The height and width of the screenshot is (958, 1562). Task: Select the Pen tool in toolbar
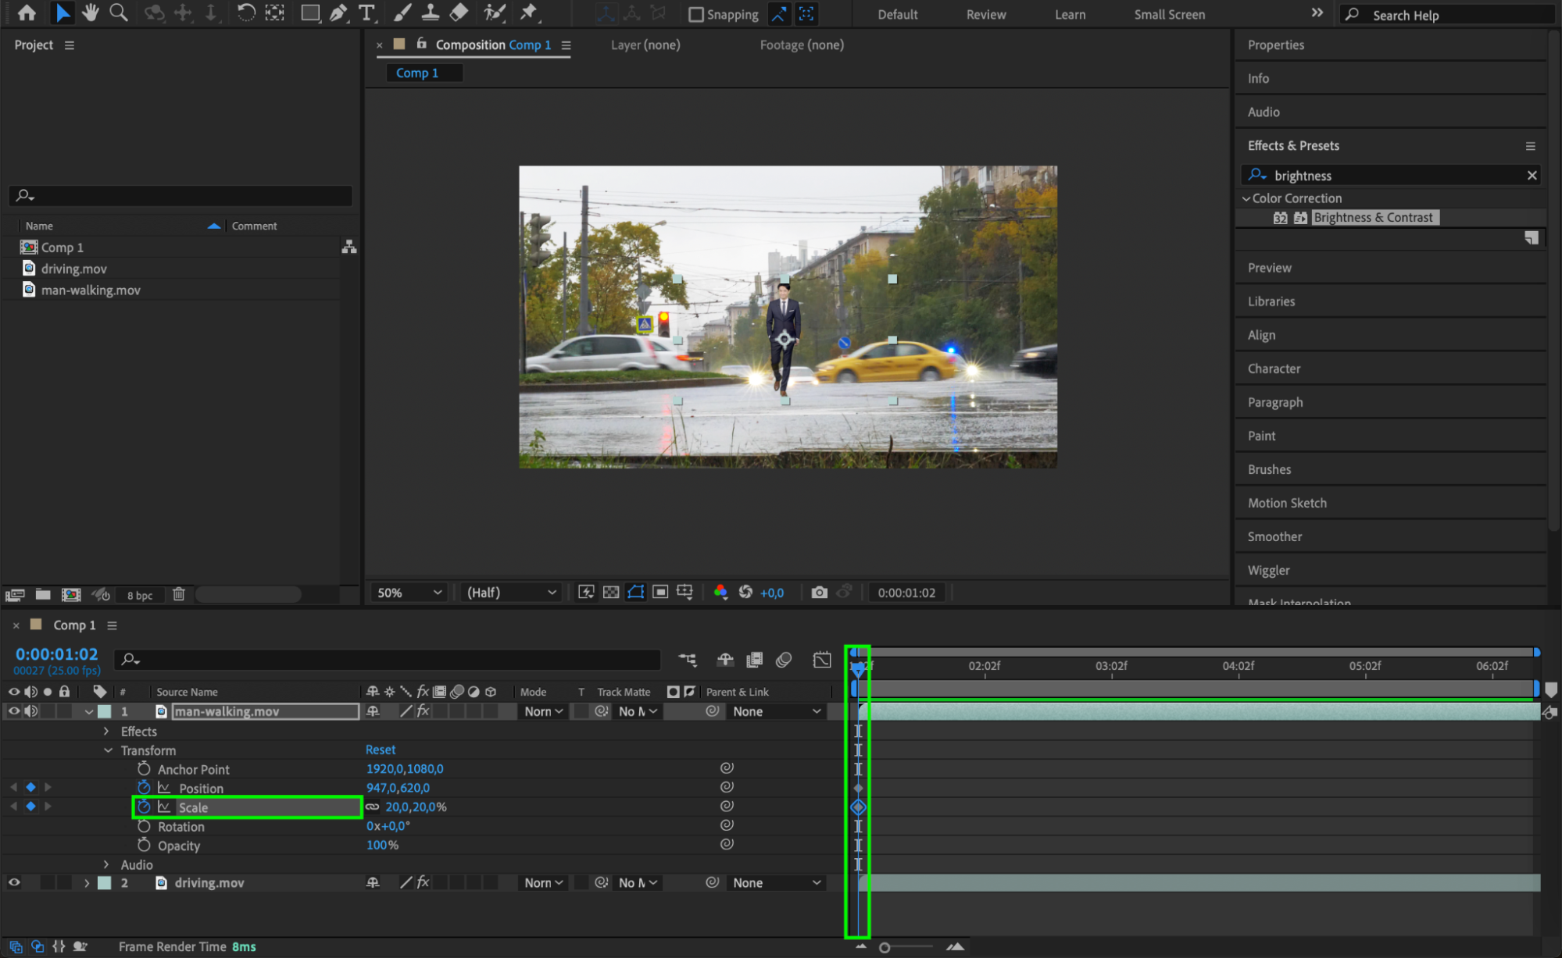(338, 12)
